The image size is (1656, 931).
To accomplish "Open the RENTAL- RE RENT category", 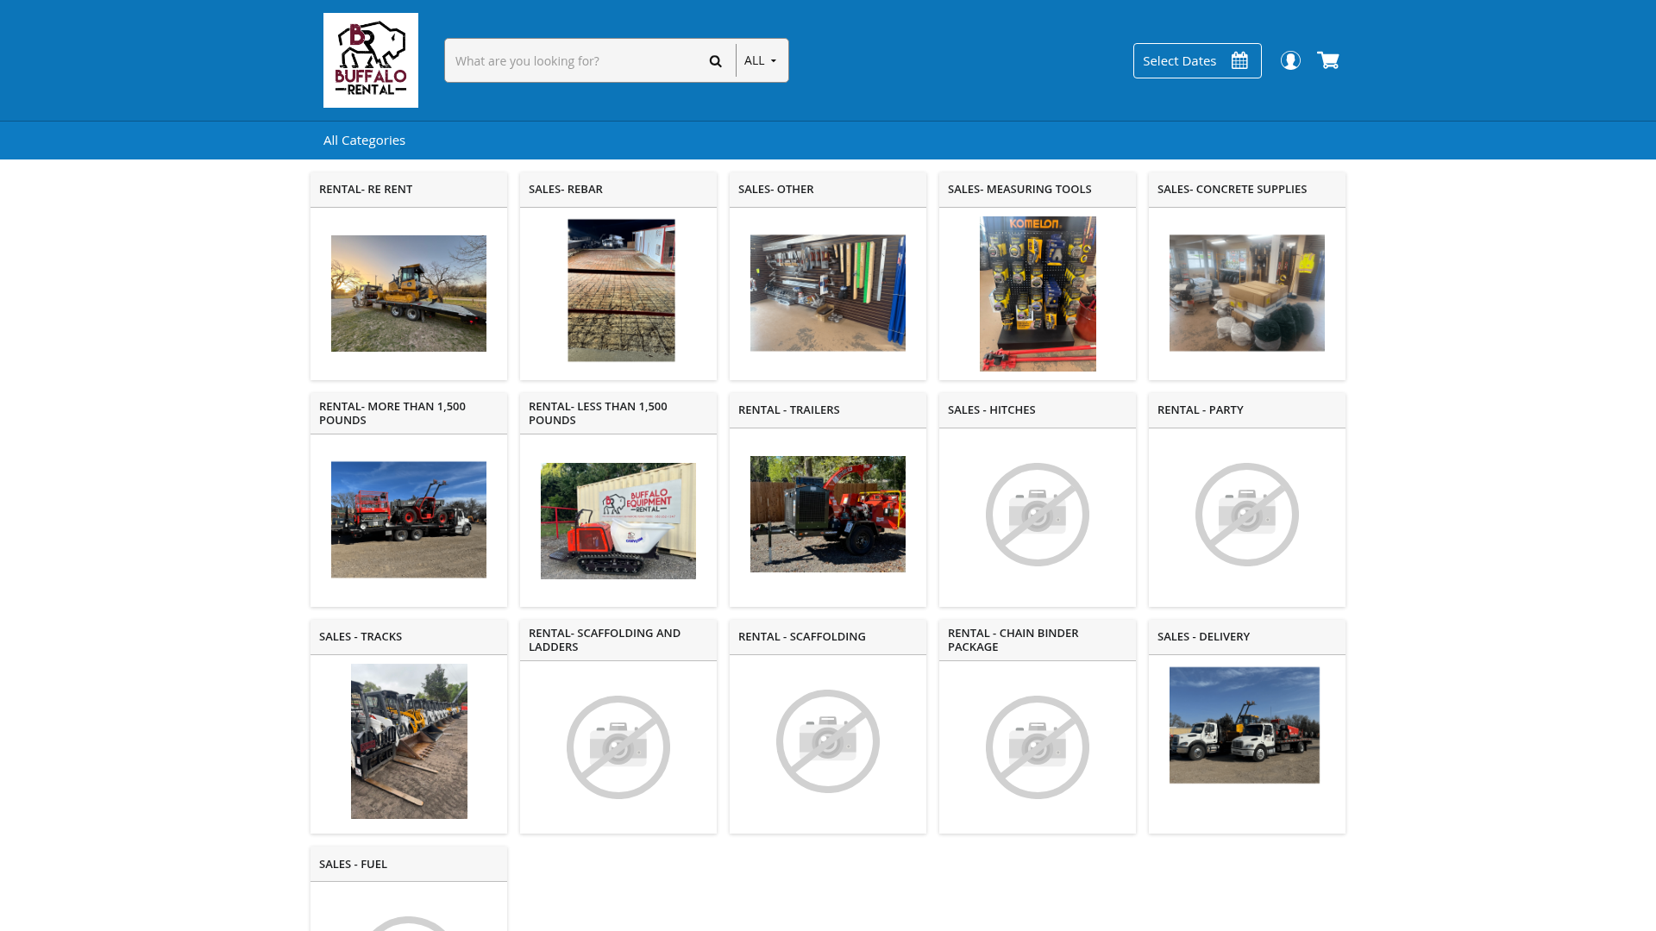I will [365, 189].
